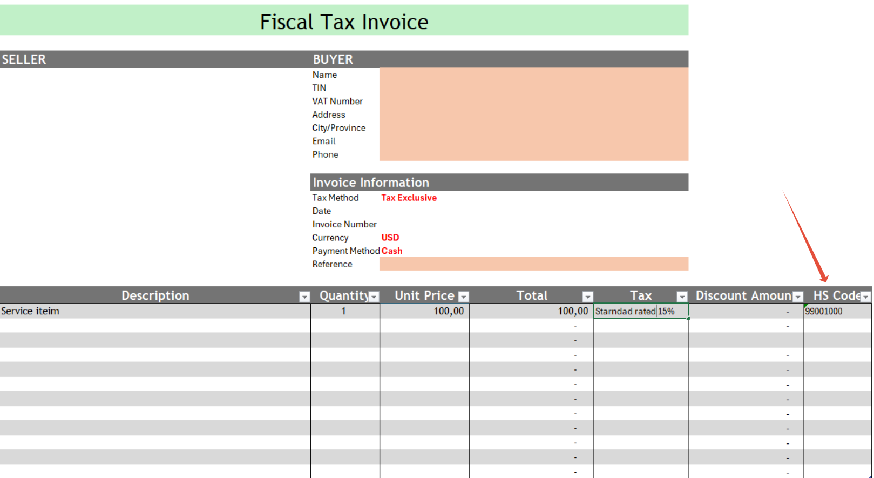874x478 pixels.
Task: Select the 'Fiscal Tax Invoice' title
Action: [344, 22]
